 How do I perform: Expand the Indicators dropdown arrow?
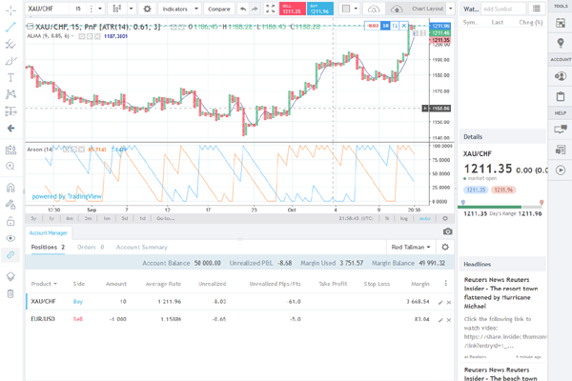point(196,9)
